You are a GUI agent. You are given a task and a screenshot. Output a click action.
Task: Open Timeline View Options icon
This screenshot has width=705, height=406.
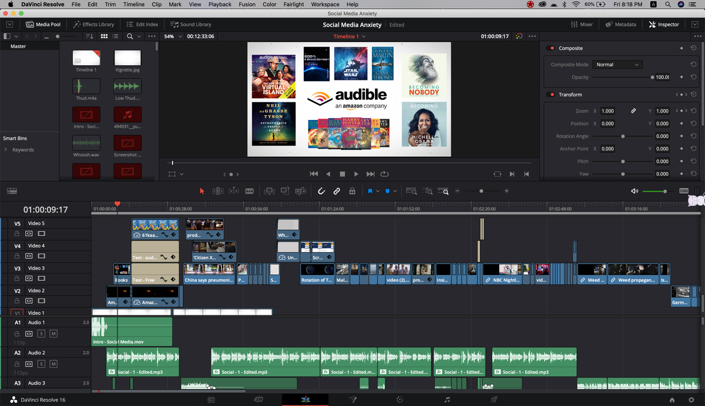click(12, 191)
